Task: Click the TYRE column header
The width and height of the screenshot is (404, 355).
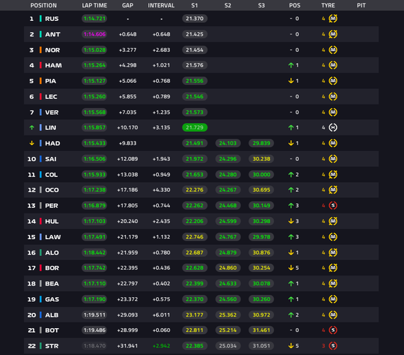Action: (328, 5)
